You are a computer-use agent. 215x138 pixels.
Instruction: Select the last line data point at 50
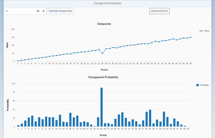coord(191,37)
